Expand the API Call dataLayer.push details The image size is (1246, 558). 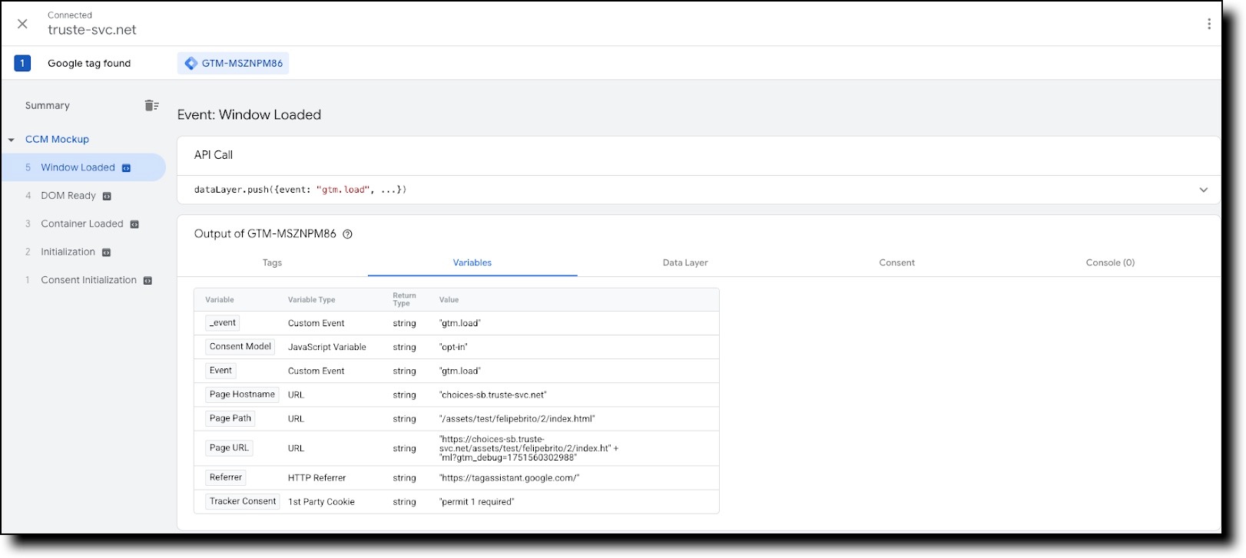click(x=1203, y=190)
